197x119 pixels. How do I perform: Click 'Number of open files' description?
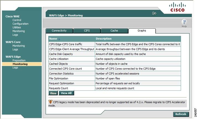[108, 79]
